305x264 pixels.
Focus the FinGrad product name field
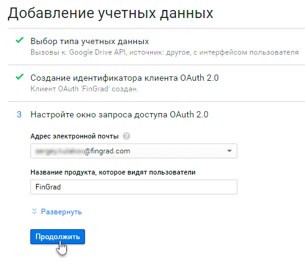(134, 187)
